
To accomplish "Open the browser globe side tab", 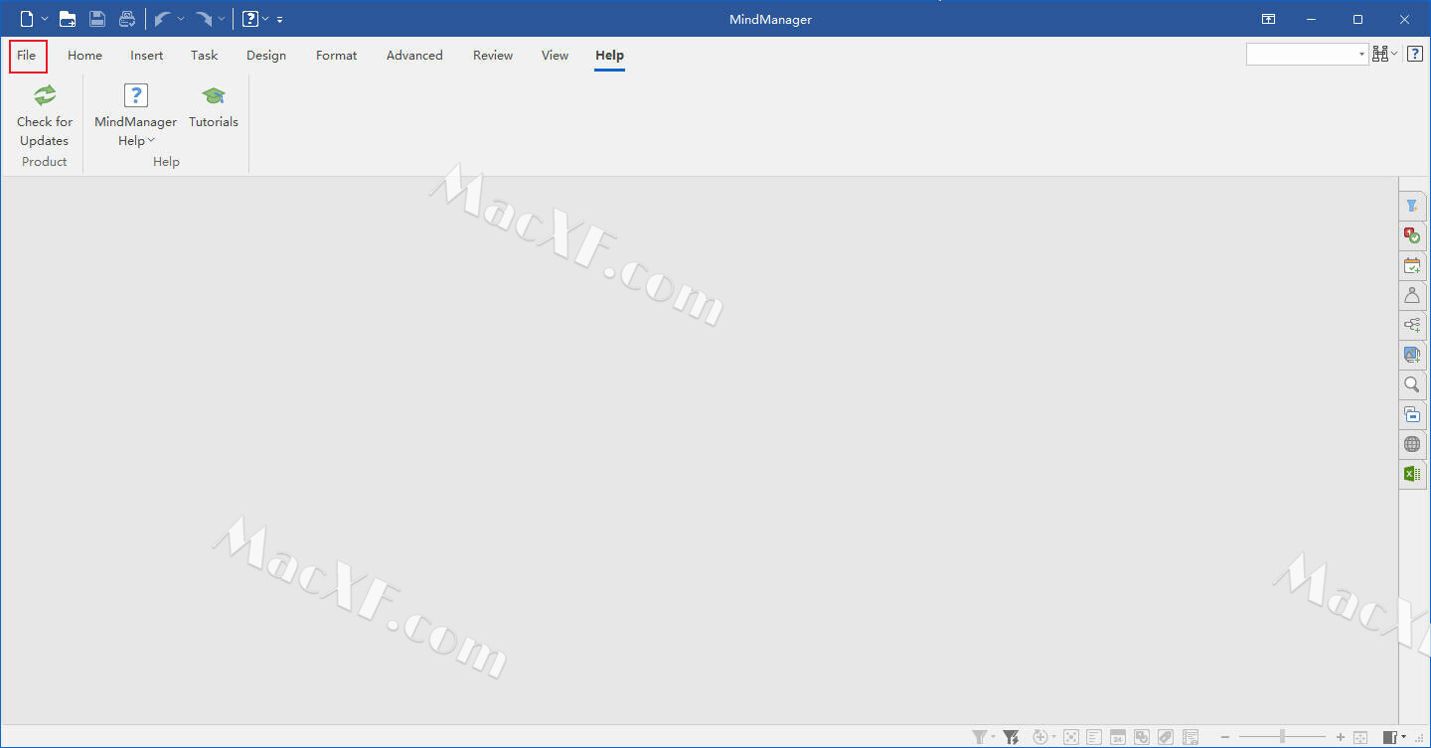I will coord(1412,444).
